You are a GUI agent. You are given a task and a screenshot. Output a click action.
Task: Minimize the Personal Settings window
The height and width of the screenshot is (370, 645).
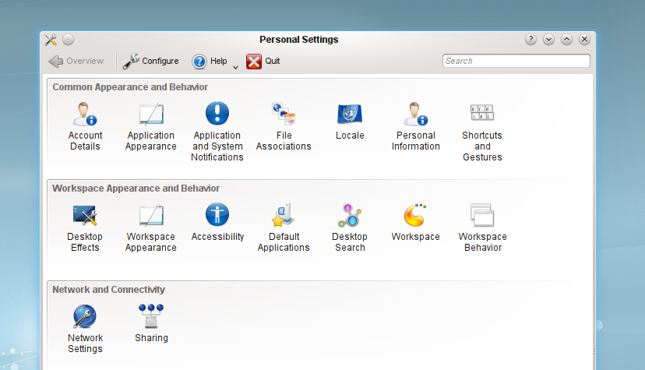[548, 40]
